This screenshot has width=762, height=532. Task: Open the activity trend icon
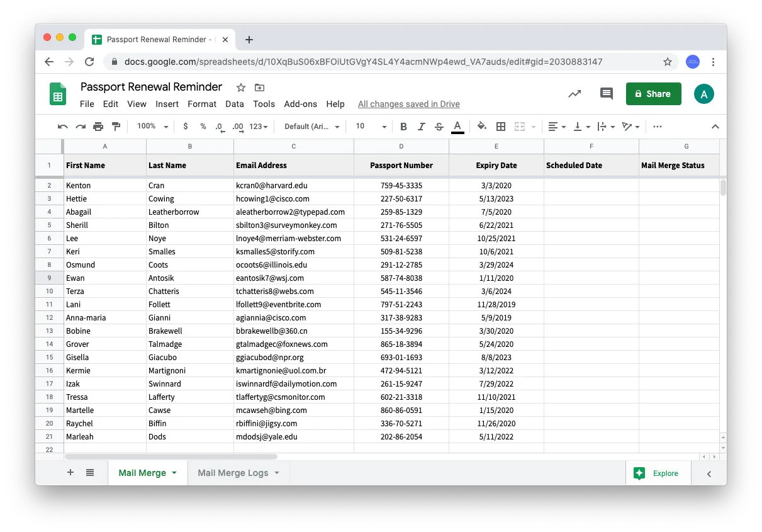[574, 94]
